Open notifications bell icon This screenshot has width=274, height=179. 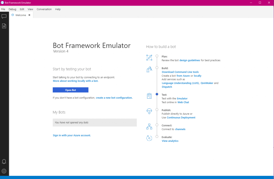pos(4,162)
